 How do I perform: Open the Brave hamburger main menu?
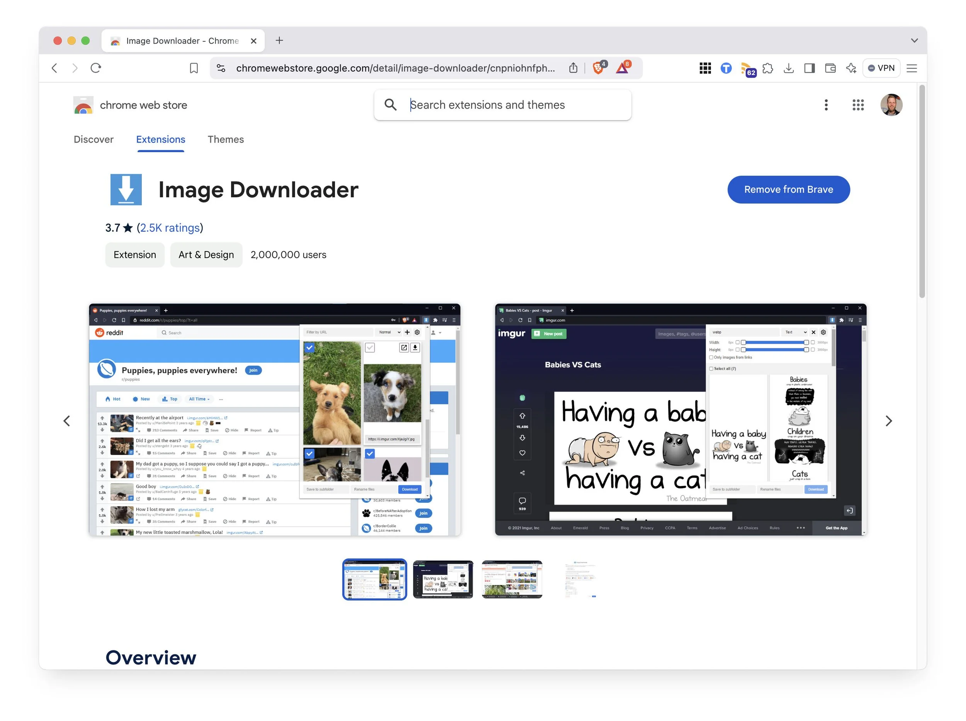coord(912,68)
